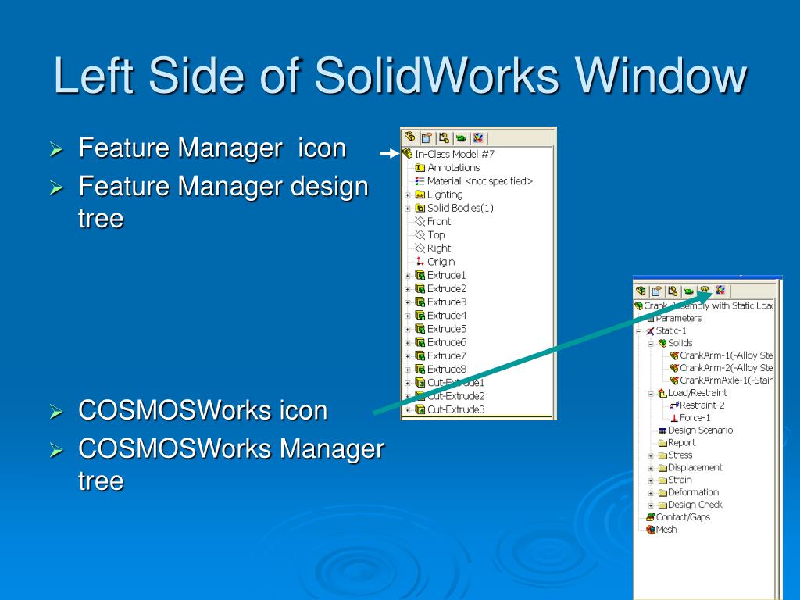800x600 pixels.
Task: Select 'Cut-Extrude3' in the feature tree
Action: 455,409
